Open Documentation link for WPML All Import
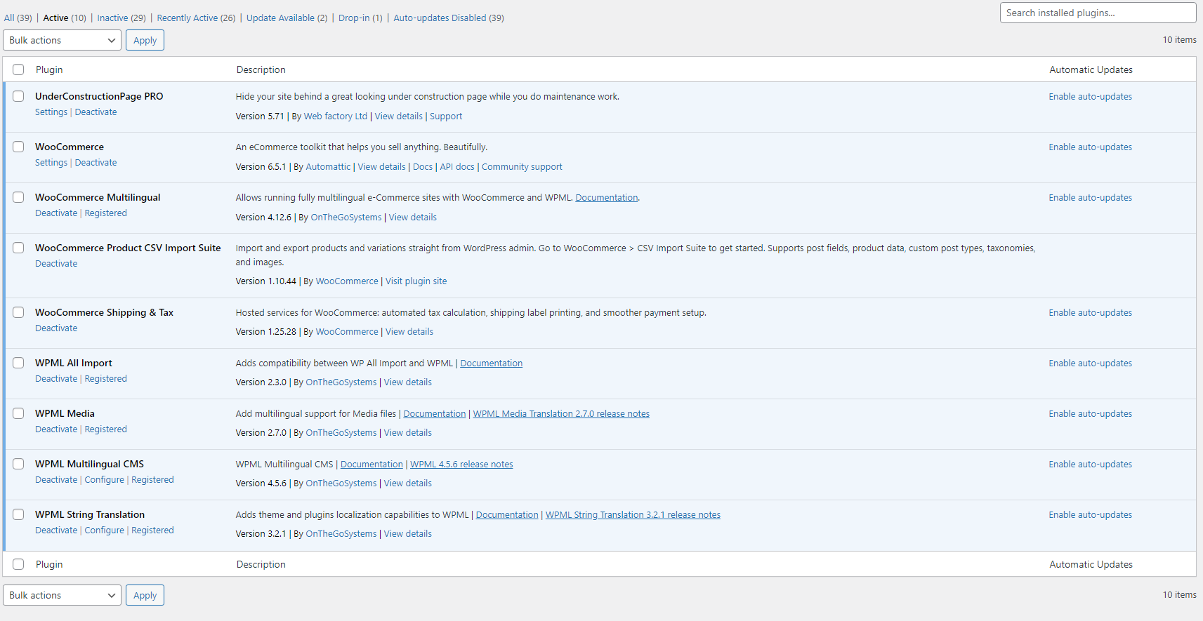The image size is (1203, 621). (491, 363)
